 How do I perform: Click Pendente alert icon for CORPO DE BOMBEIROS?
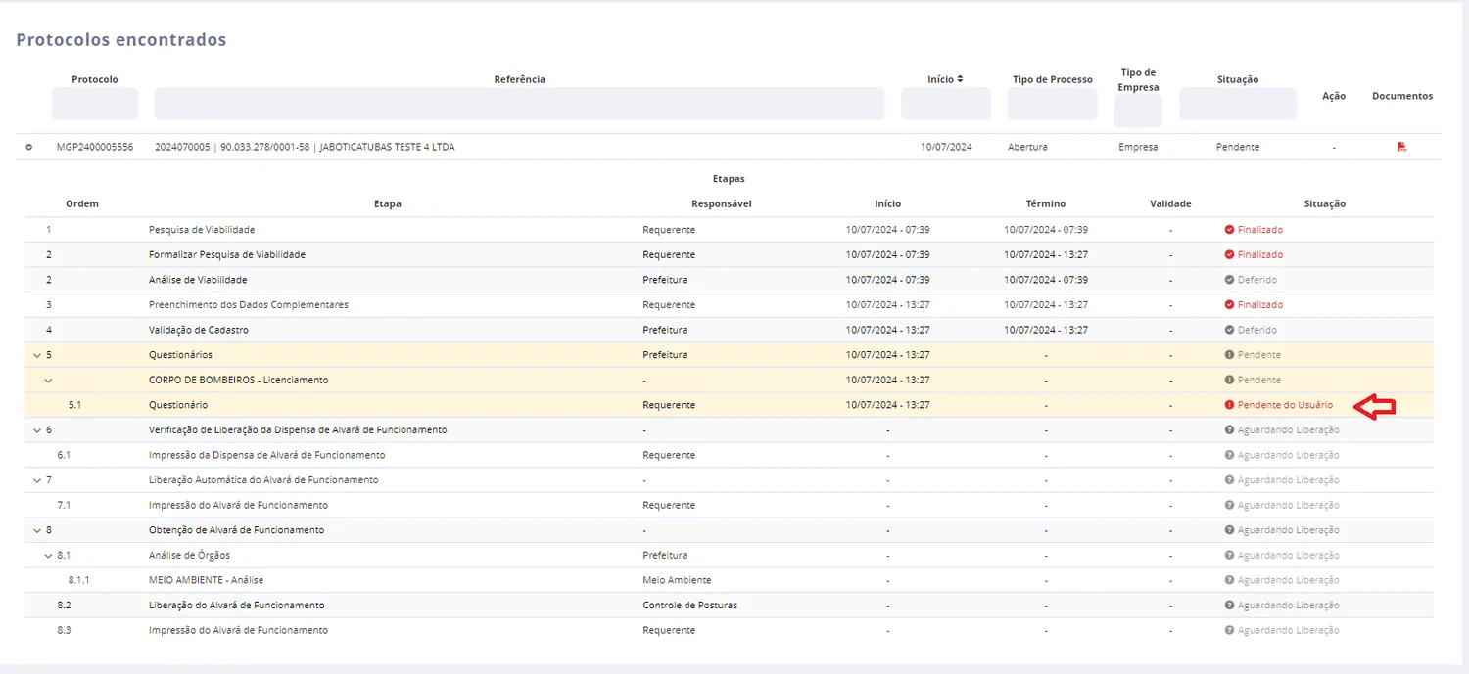pos(1229,380)
